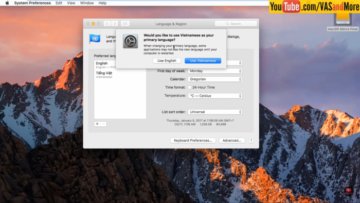This screenshot has width=360, height=203.
Task: Open Keyboard Preferences
Action: point(193,141)
